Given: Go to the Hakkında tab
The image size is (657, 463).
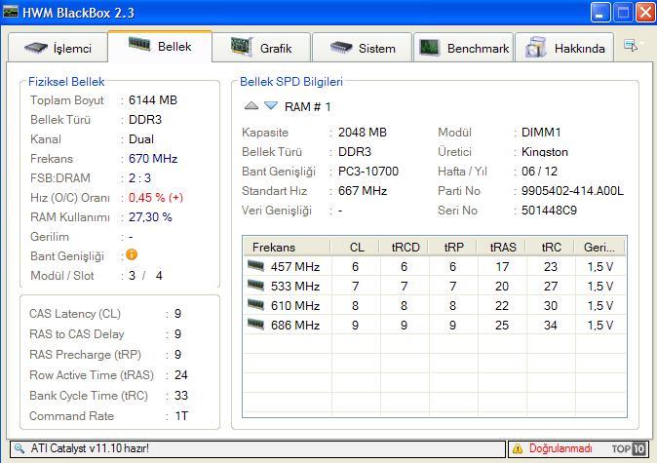Looking at the screenshot, I should click(565, 48).
